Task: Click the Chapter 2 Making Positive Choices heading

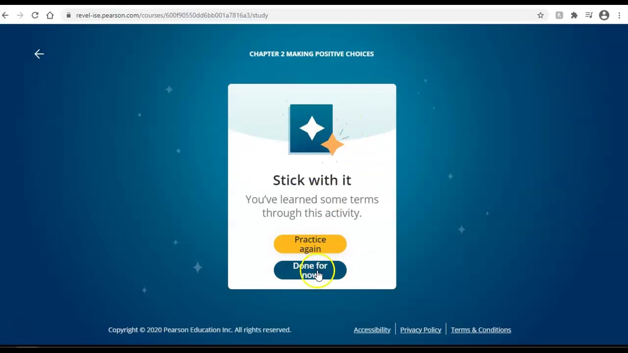Action: (312, 54)
